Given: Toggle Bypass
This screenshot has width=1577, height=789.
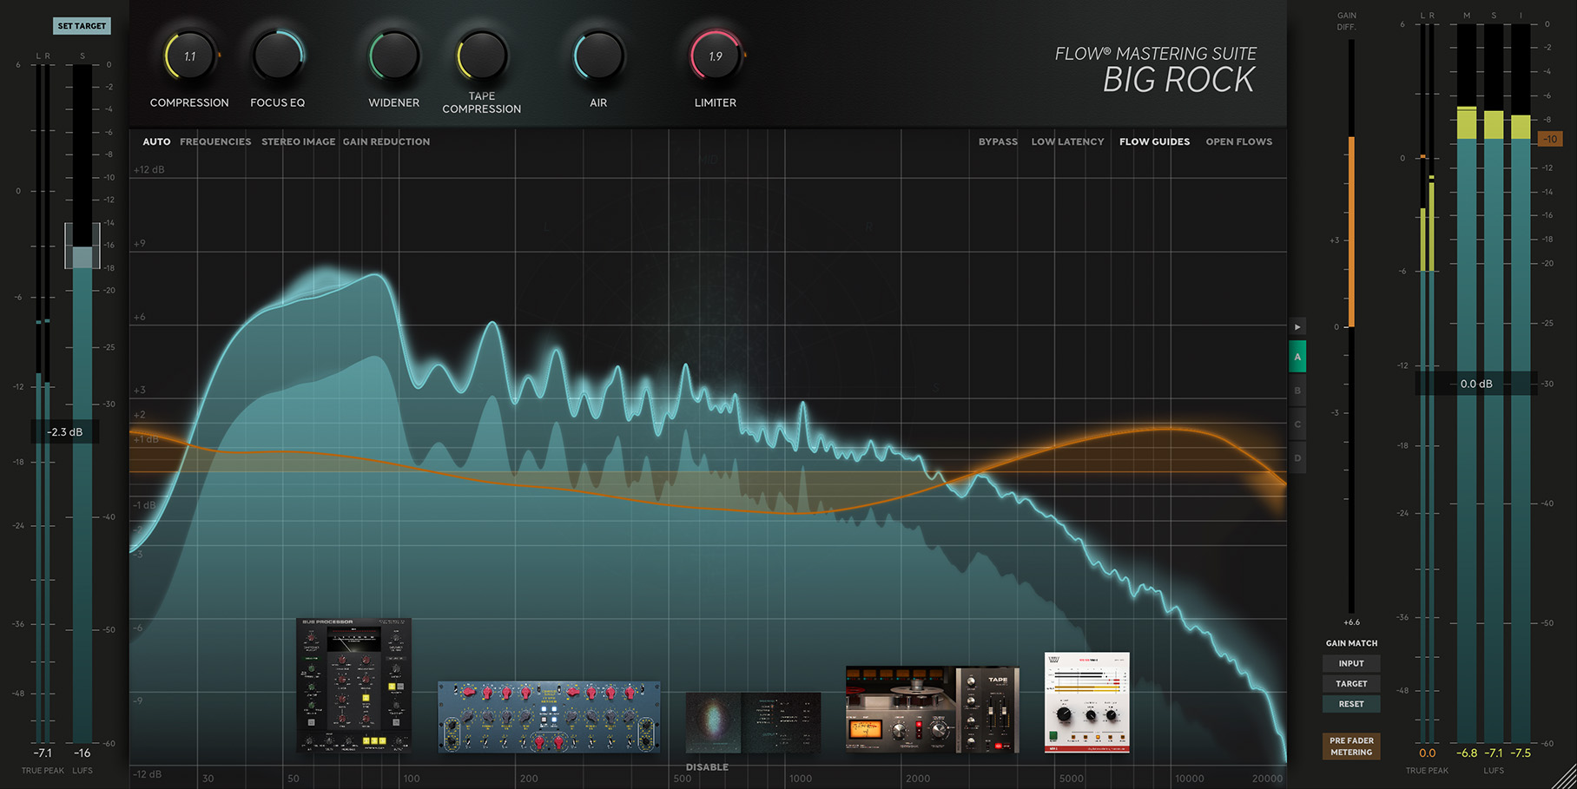Looking at the screenshot, I should point(998,141).
